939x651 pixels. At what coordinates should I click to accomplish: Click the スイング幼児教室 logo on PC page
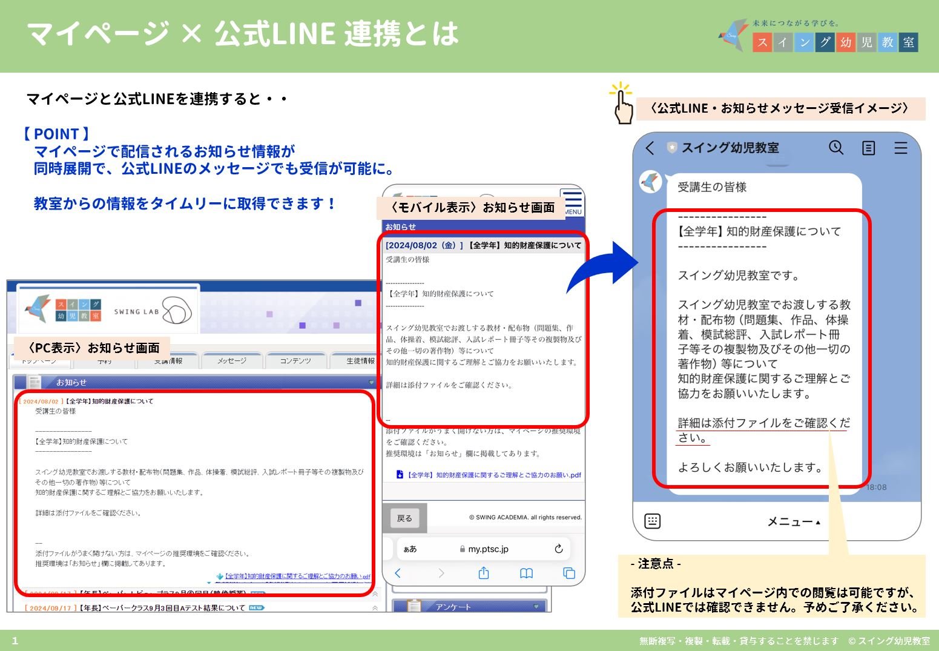pyautogui.click(x=63, y=309)
